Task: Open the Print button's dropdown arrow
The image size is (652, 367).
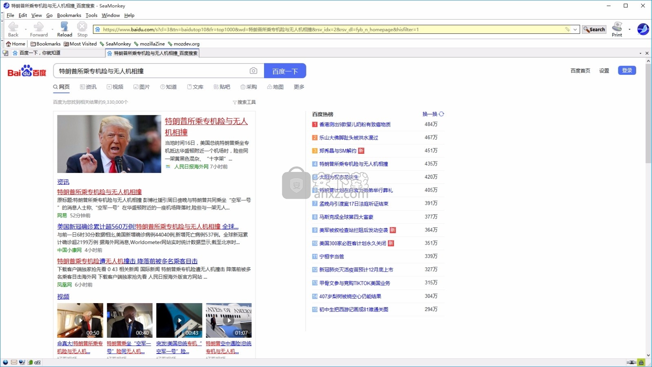Action: click(630, 29)
